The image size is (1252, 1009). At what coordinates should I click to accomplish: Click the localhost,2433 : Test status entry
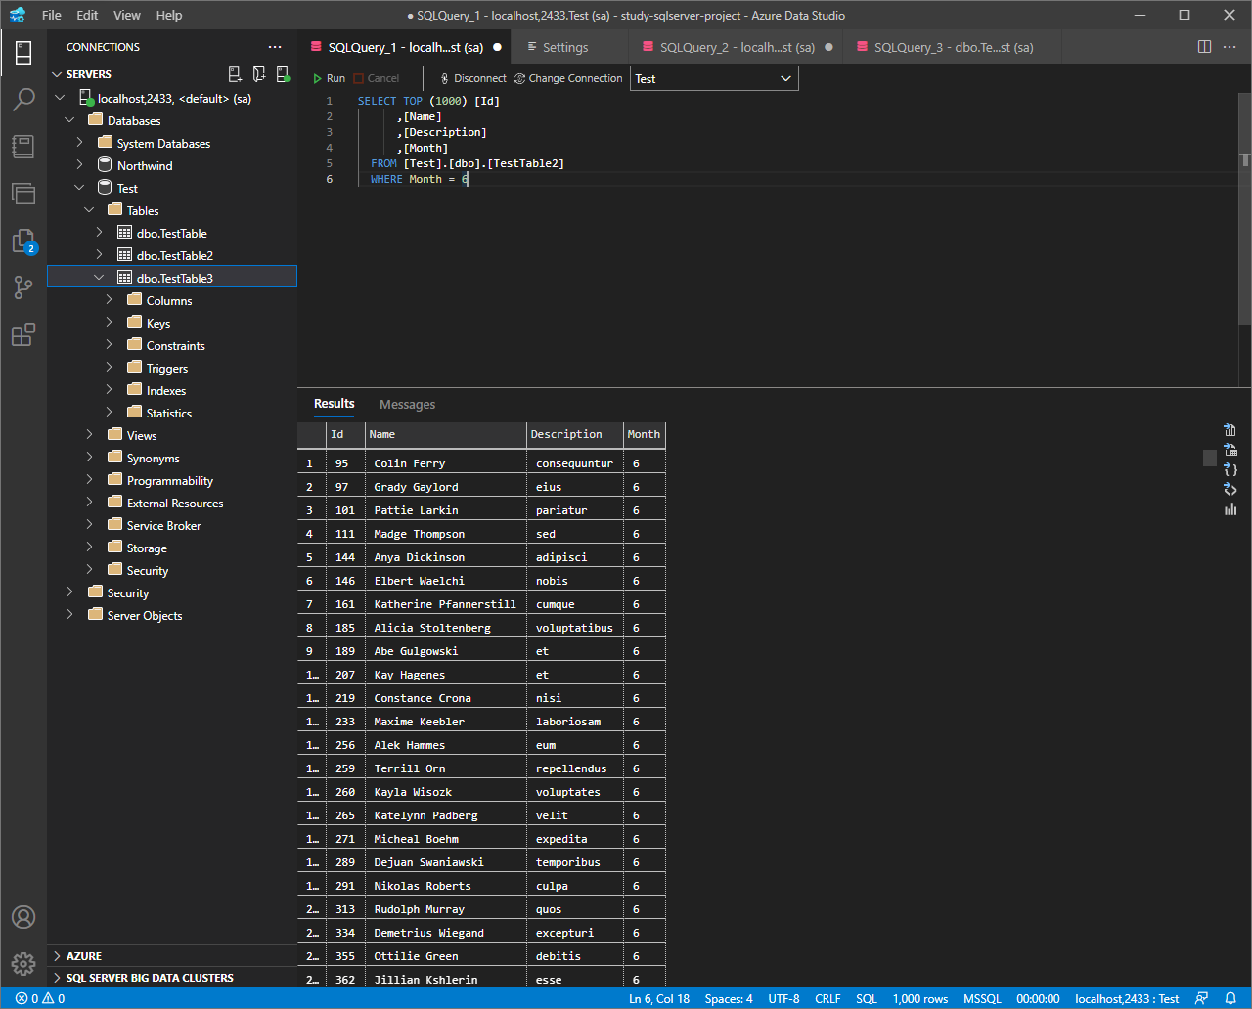(x=1127, y=999)
